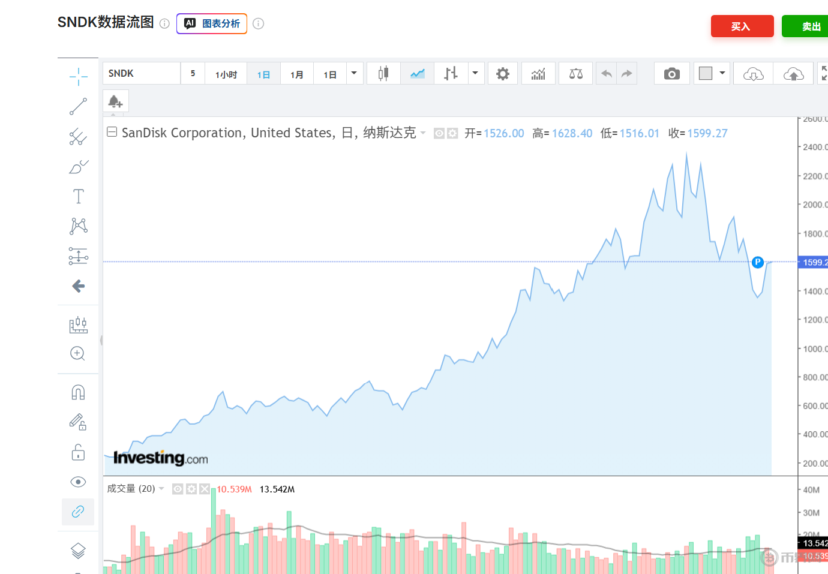
Task: Select the measure ruler tool
Action: point(78,324)
